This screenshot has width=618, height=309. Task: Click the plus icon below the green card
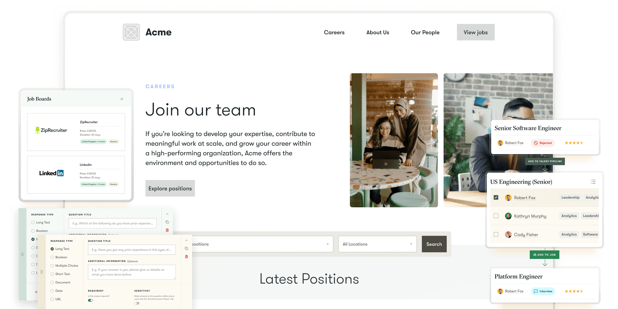coord(36,292)
